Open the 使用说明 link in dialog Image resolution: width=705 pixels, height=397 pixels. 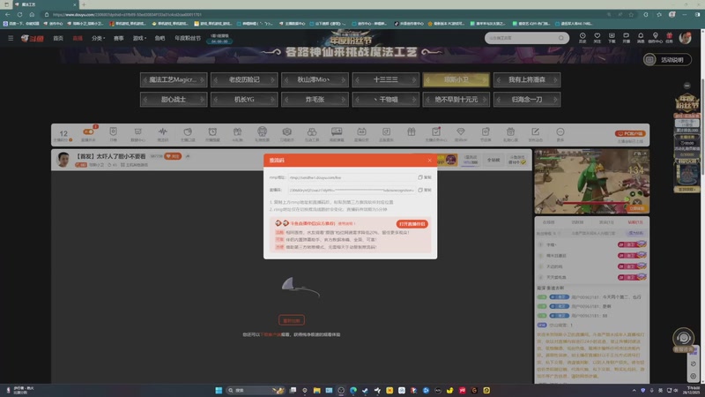click(x=345, y=223)
